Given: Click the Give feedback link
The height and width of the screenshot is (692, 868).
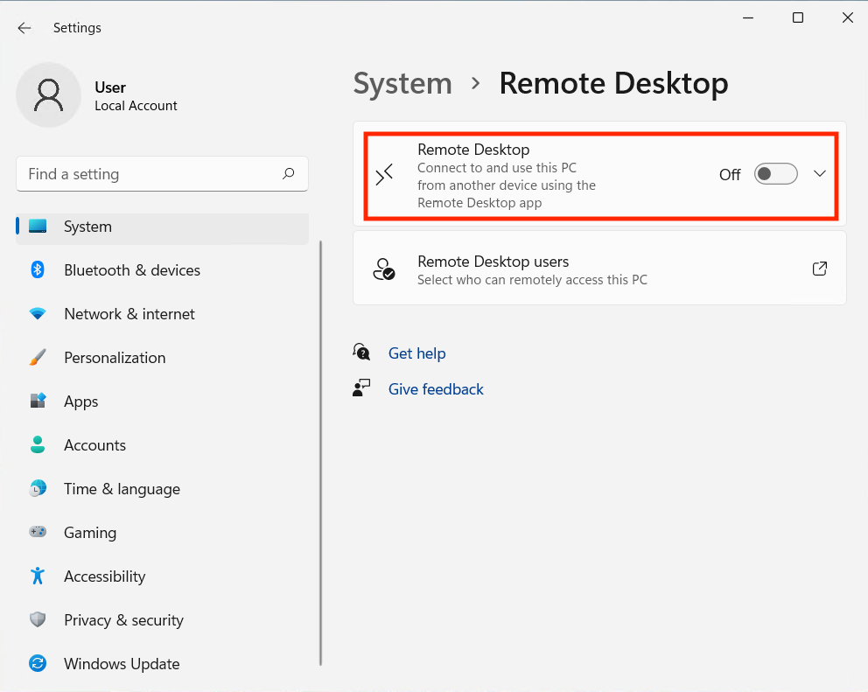Looking at the screenshot, I should [436, 389].
